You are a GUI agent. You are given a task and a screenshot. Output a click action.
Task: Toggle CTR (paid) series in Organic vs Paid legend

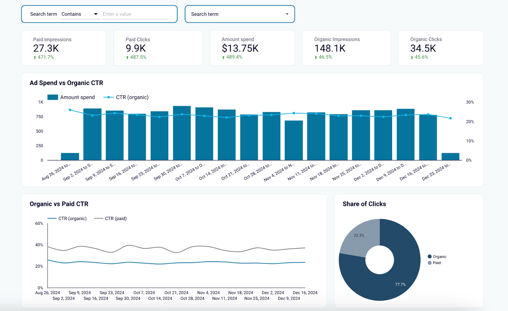110,218
